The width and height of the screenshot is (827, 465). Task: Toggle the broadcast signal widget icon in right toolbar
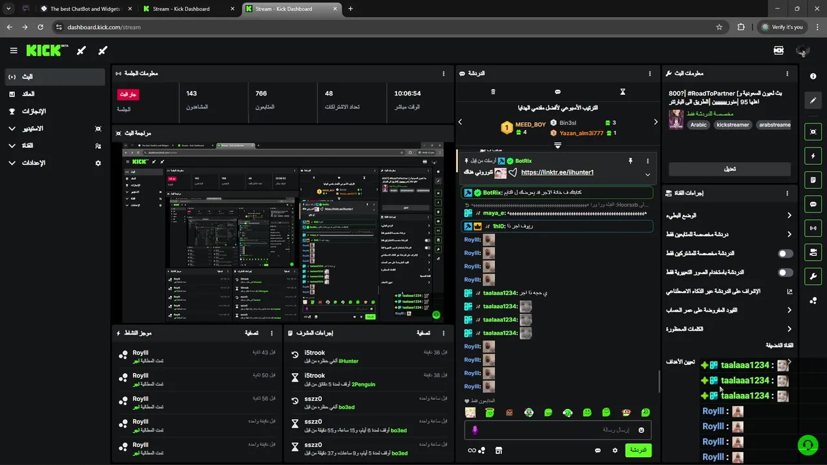813,228
